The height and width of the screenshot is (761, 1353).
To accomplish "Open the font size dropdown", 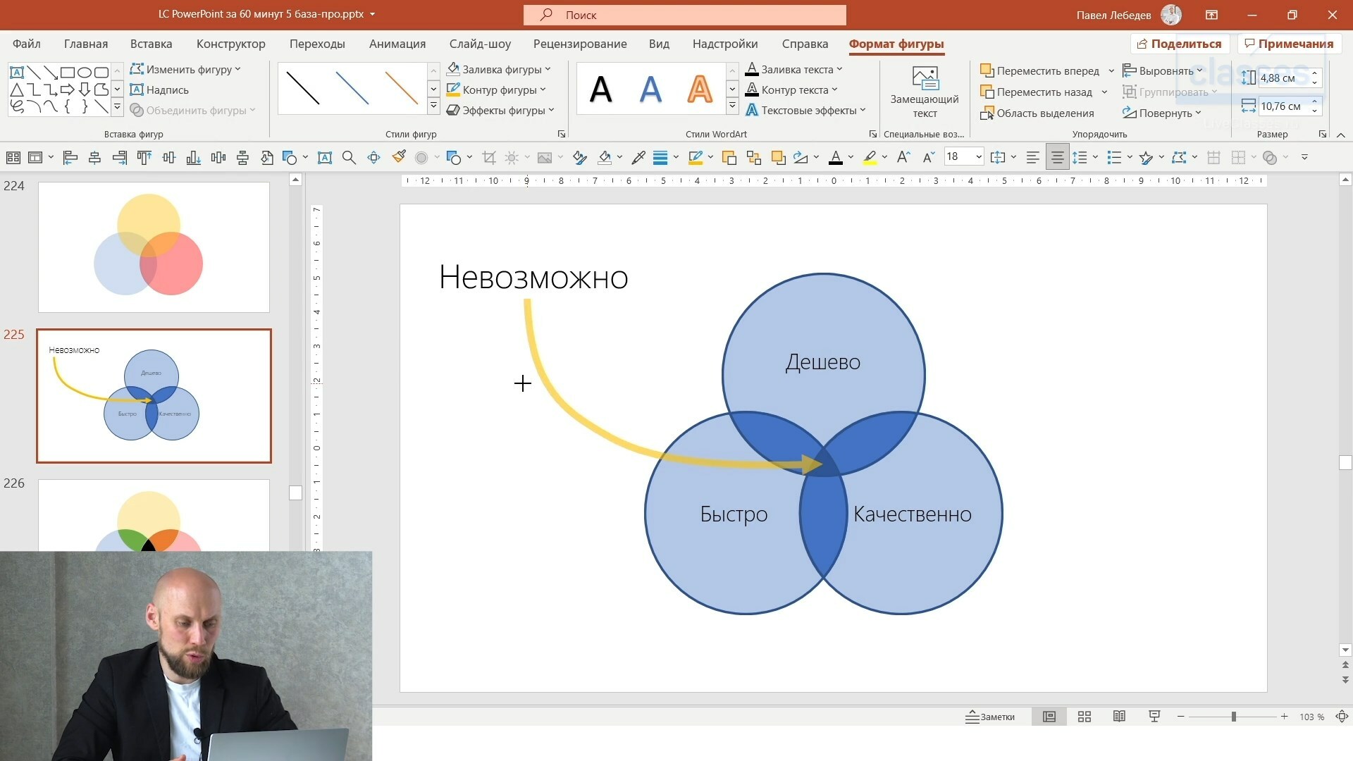I will click(979, 157).
